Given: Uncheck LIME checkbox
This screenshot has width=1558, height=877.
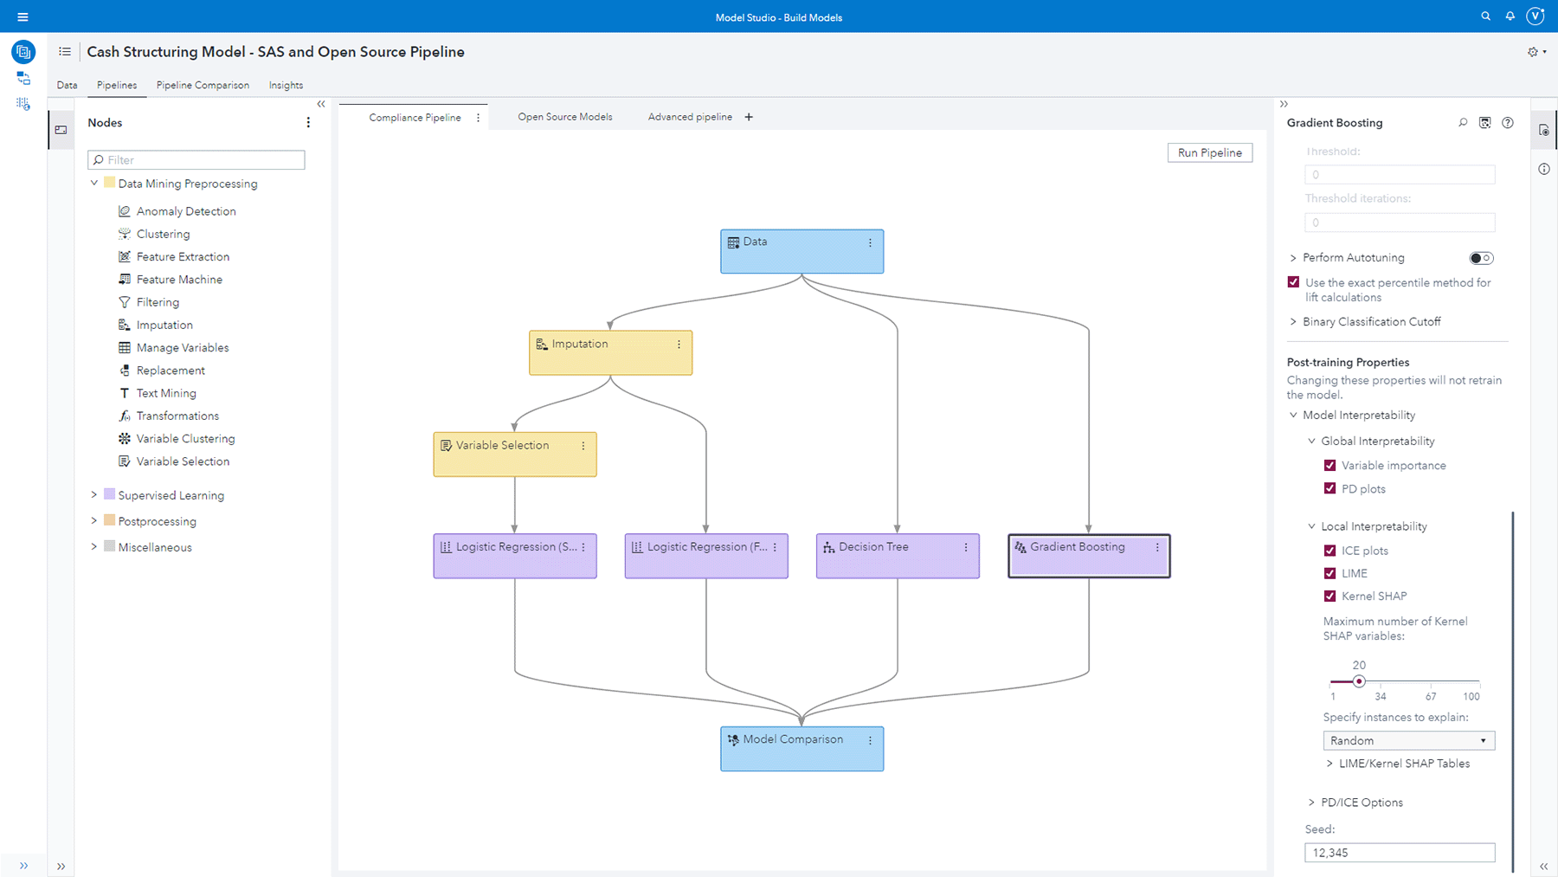Looking at the screenshot, I should [x=1330, y=573].
